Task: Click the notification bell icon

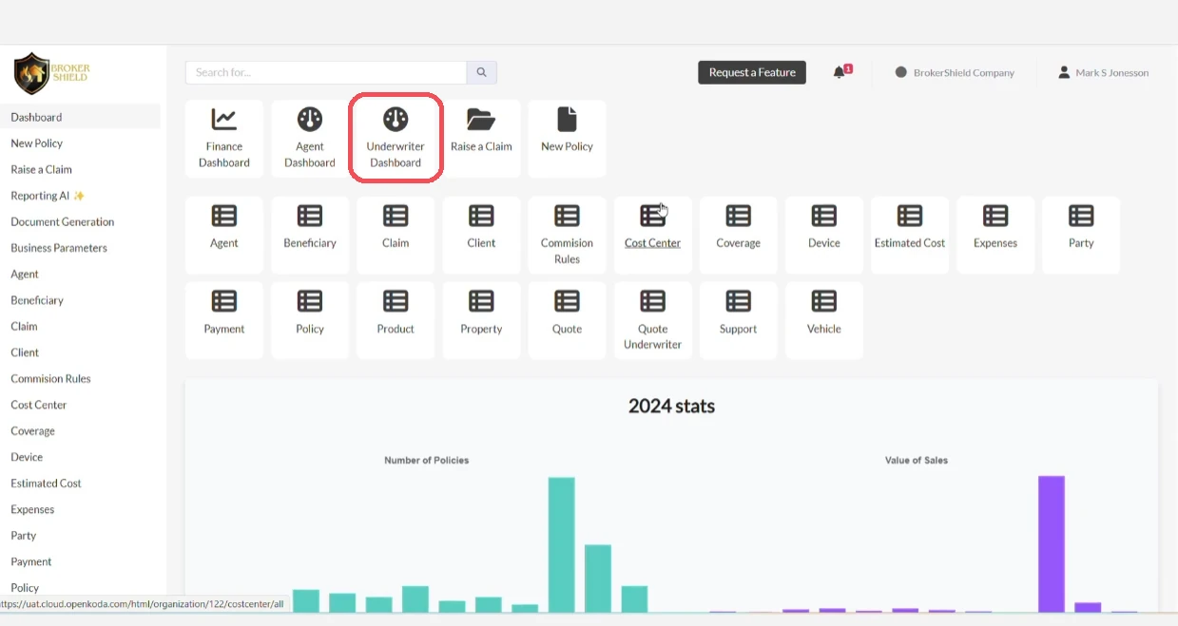Action: pos(840,72)
